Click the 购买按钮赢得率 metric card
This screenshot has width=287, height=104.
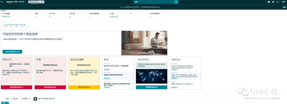tap(98, 15)
